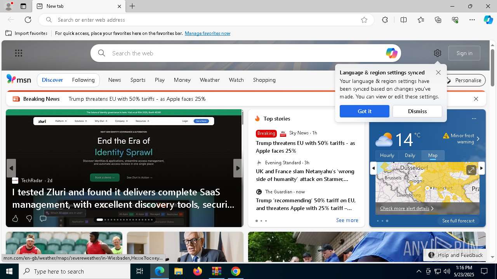Pan the weather map left

point(374,168)
